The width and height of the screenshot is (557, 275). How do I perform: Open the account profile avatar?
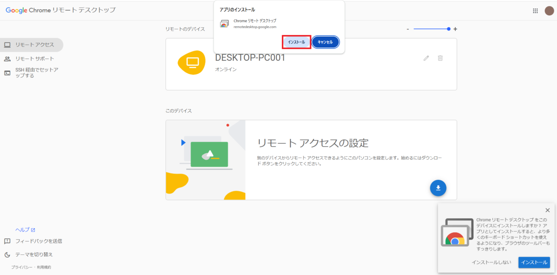pos(549,11)
